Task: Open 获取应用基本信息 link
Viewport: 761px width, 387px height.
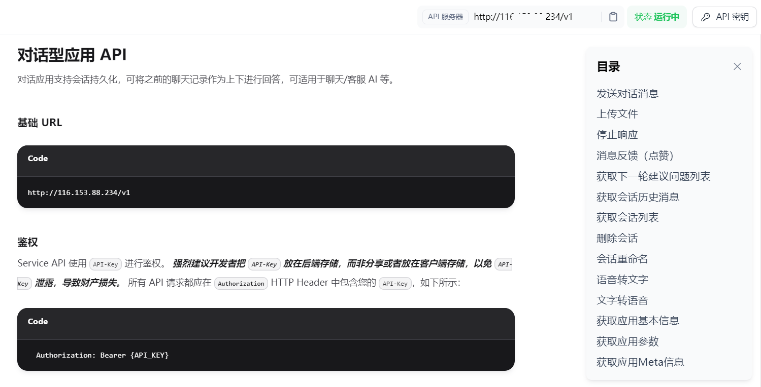Action: [x=638, y=321]
